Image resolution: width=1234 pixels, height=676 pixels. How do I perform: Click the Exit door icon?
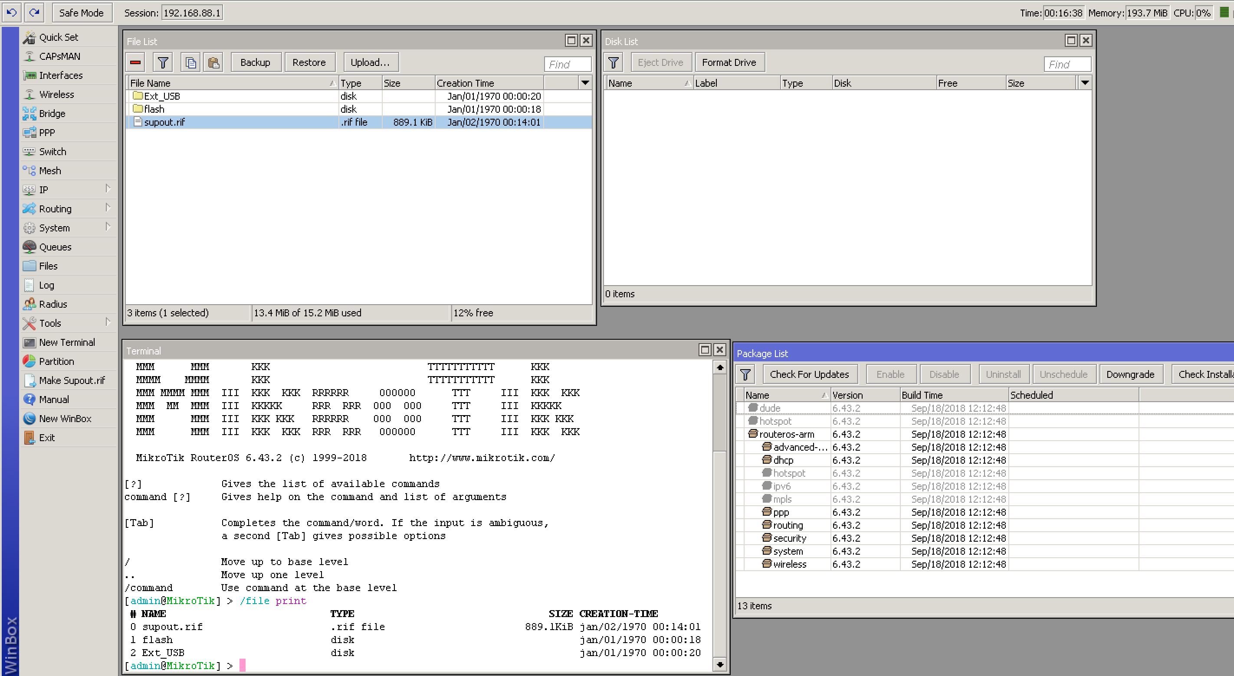point(29,438)
